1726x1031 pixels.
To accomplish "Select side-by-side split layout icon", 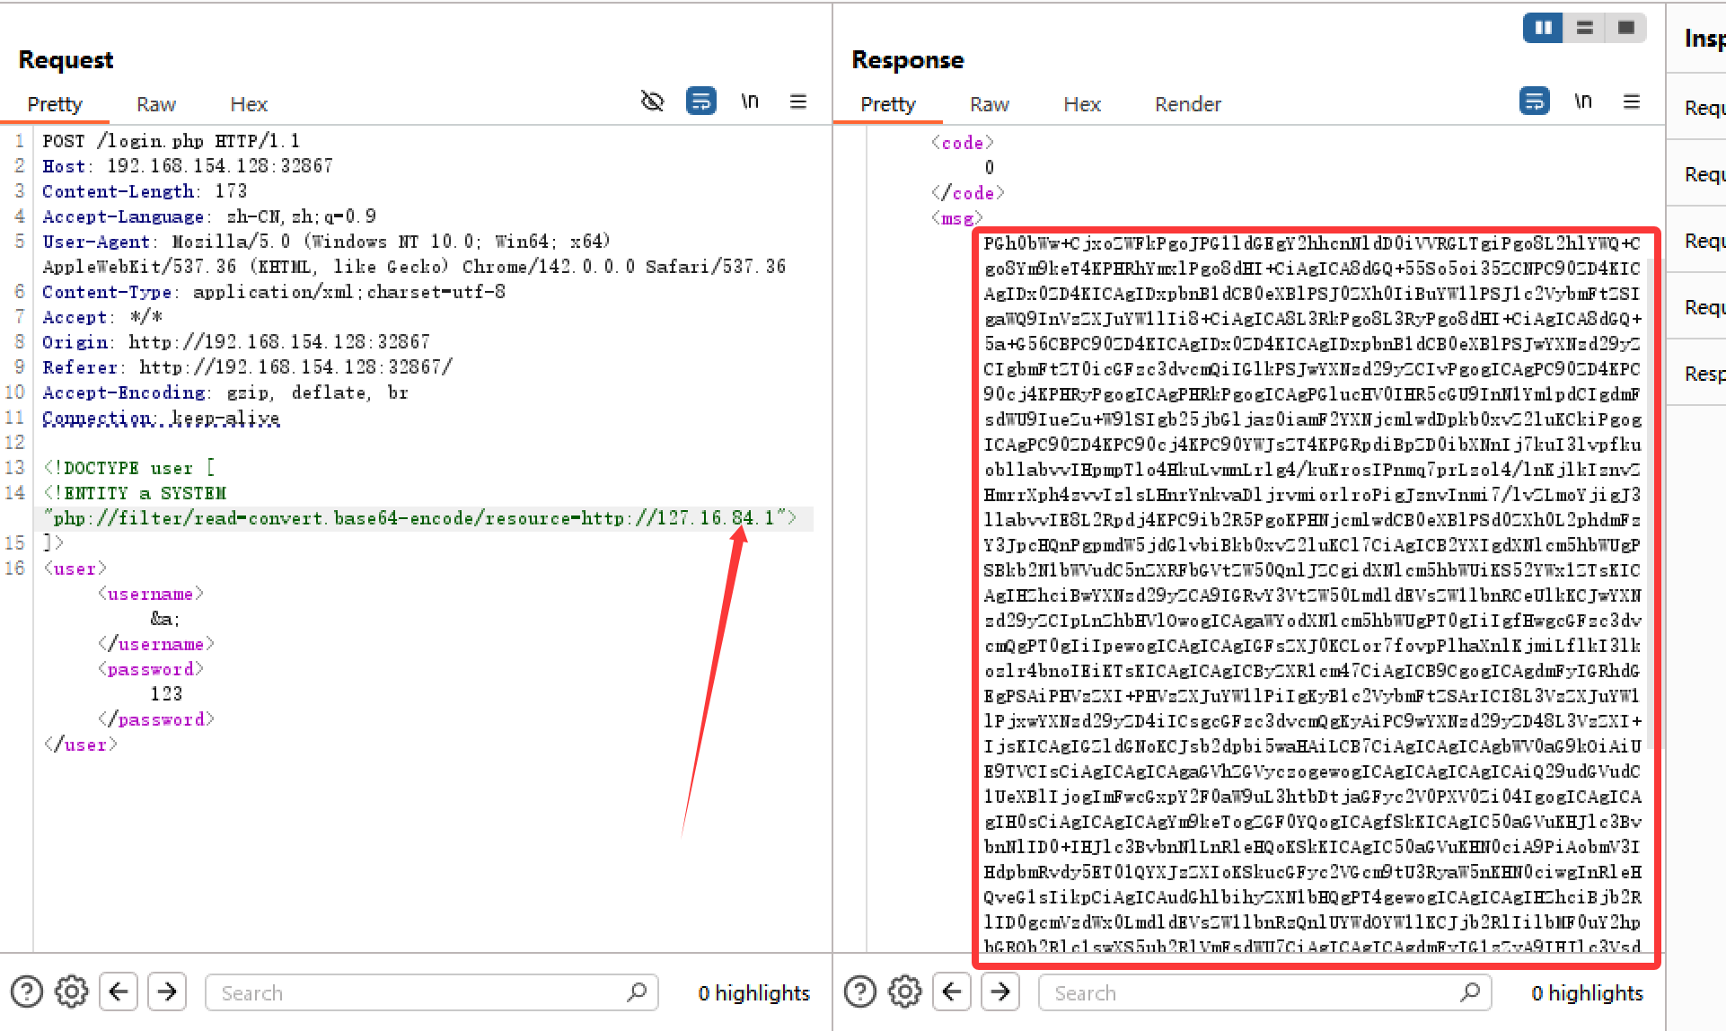I will [x=1543, y=28].
